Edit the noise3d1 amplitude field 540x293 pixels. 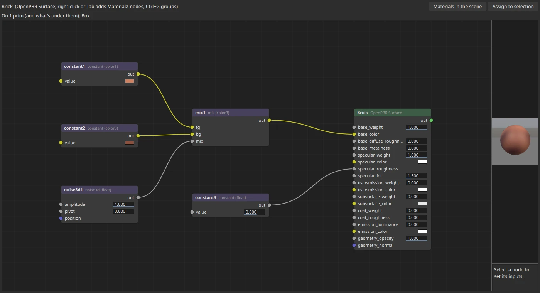[123, 204]
